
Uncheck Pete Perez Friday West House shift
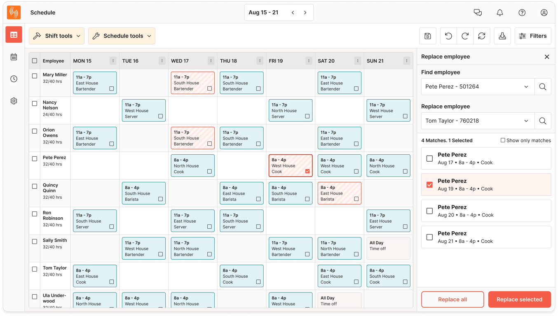307,172
